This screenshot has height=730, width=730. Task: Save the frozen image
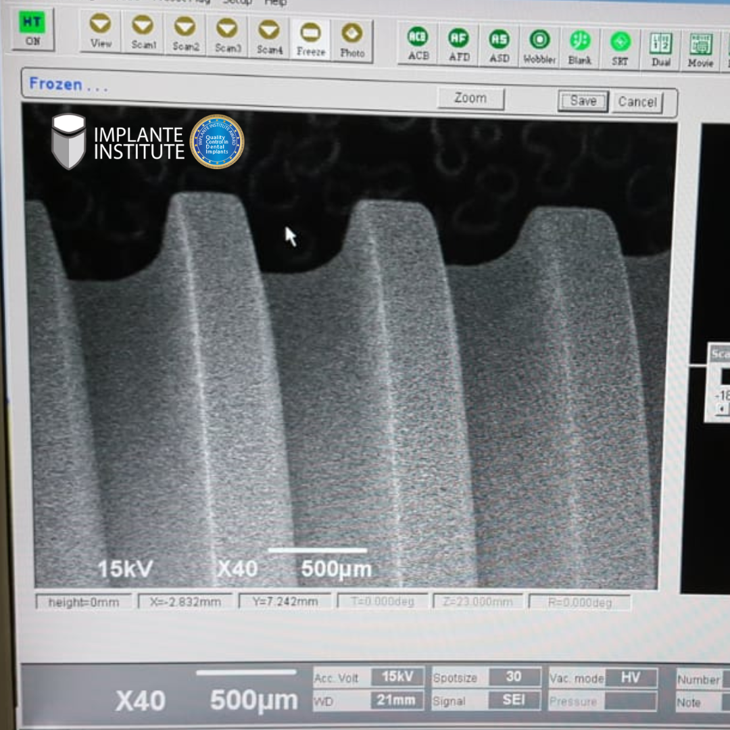click(583, 101)
